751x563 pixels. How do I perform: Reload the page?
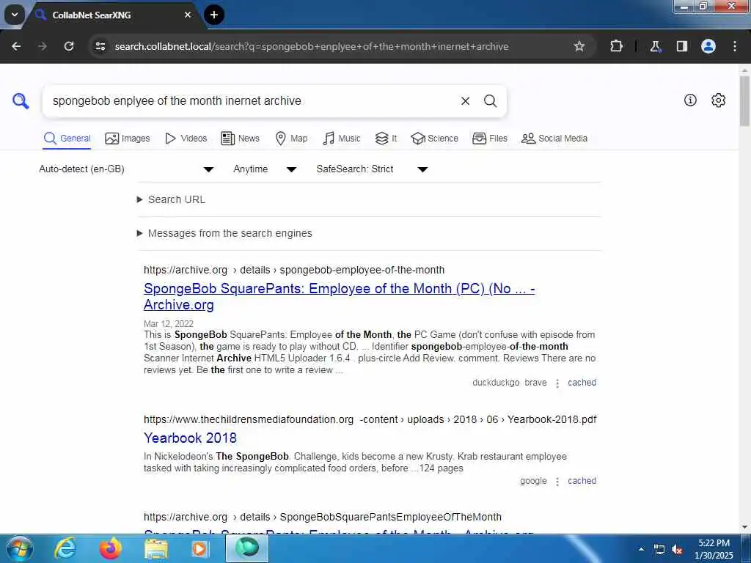pyautogui.click(x=69, y=46)
